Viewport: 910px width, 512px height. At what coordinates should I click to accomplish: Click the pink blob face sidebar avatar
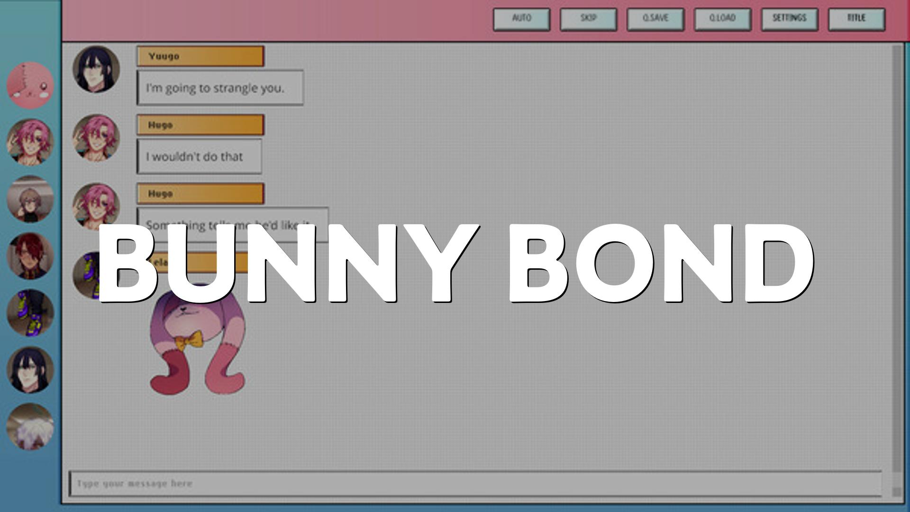coord(30,85)
